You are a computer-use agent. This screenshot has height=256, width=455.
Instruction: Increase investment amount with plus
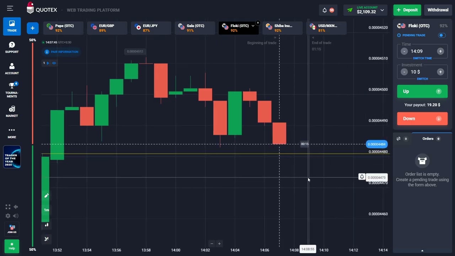440,72
